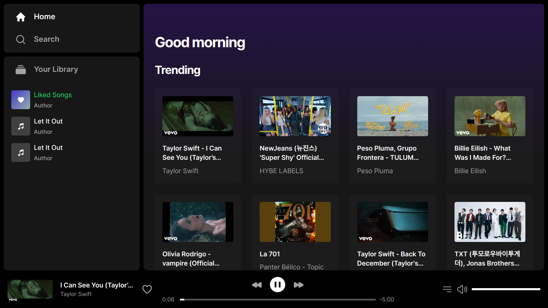Click 'Billie Eilish - What Was I Made For?' title
This screenshot has width=548, height=308.
[x=483, y=153]
